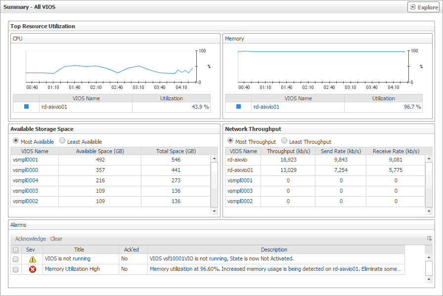The image size is (443, 296).
Task: Sort by Throughput (kb/s) column header
Action: click(288, 151)
